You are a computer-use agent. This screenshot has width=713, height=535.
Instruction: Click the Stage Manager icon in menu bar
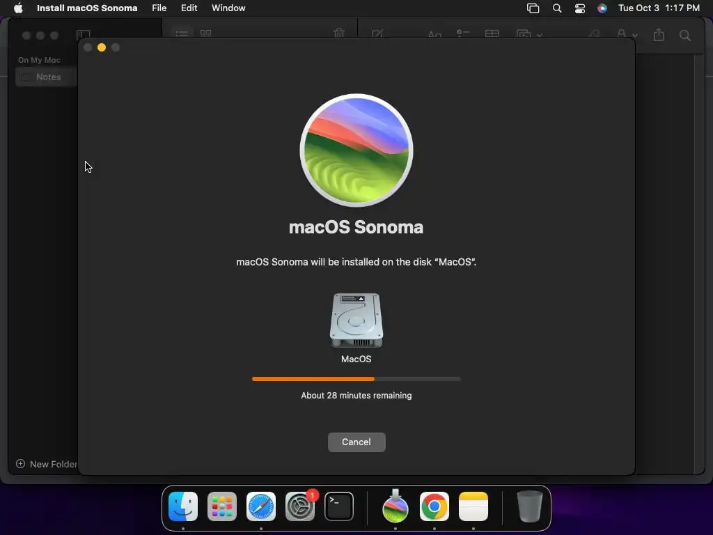[x=533, y=8]
